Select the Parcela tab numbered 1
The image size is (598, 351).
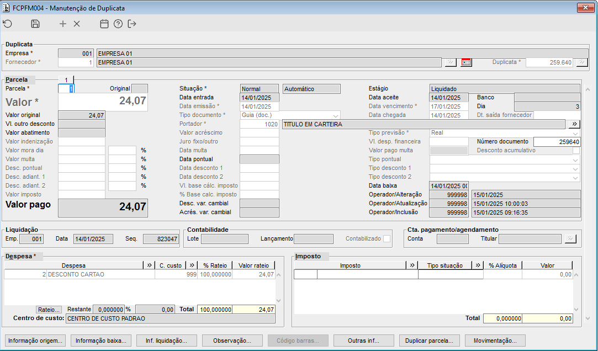pos(66,79)
